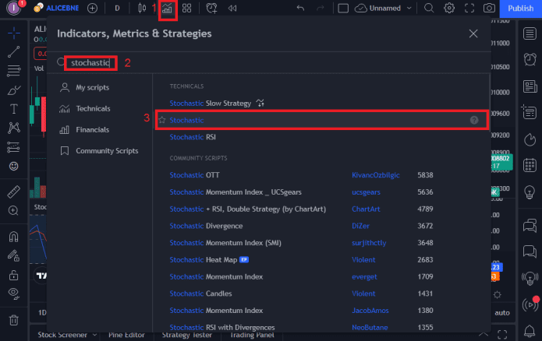The image size is (542, 341).
Task: Select the Fib retracement lines tool
Action: click(14, 71)
